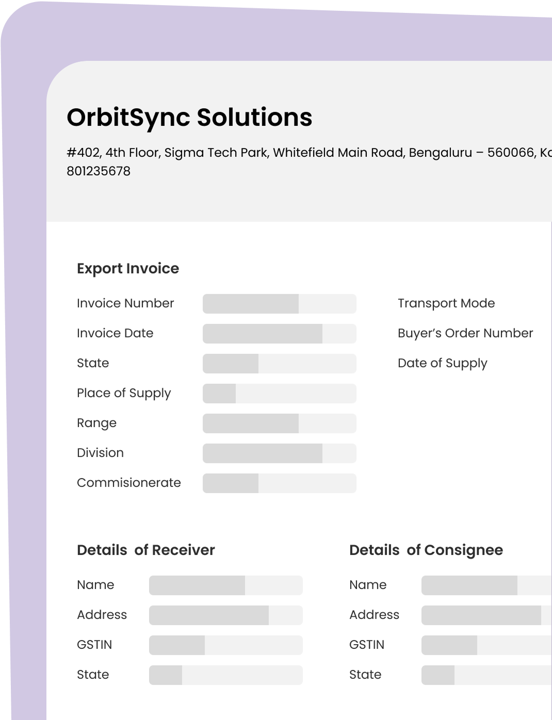Click the Range input field
Image resolution: width=552 pixels, height=720 pixels.
point(279,423)
